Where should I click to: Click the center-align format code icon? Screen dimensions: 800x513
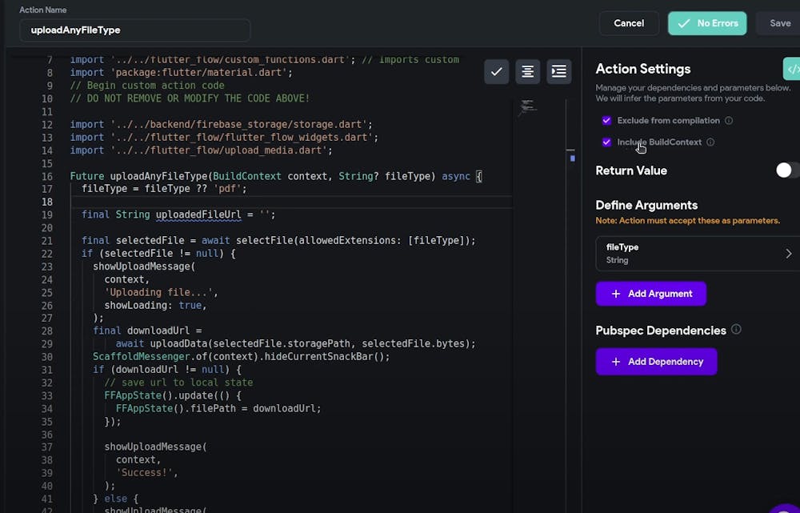(x=528, y=71)
